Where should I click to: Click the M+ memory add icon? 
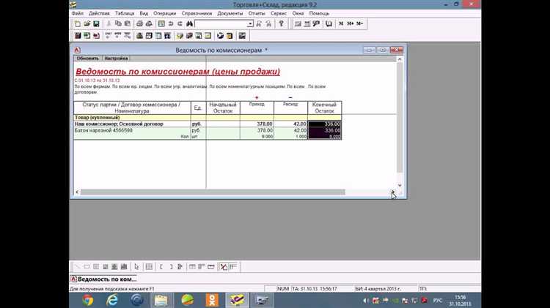(x=350, y=24)
